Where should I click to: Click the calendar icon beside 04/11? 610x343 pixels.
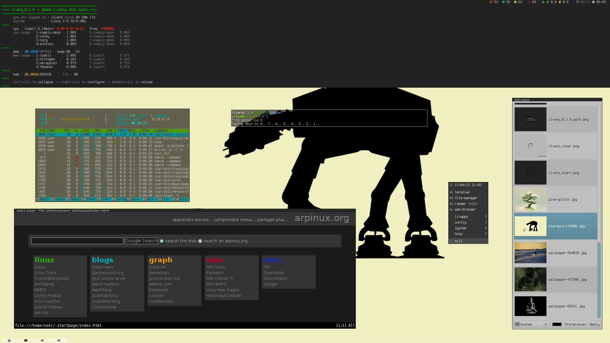[x=578, y=2]
